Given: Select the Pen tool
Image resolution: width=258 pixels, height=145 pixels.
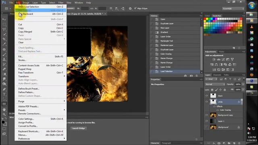Looking at the screenshot, I should coord(4,89).
